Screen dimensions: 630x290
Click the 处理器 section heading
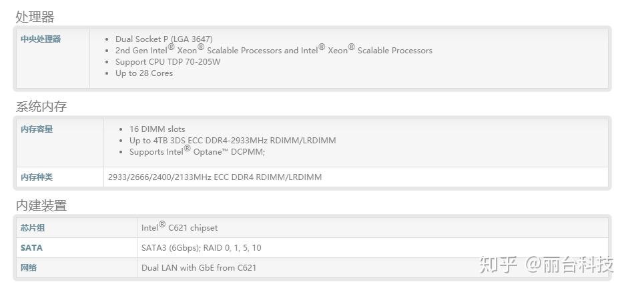pyautogui.click(x=35, y=17)
